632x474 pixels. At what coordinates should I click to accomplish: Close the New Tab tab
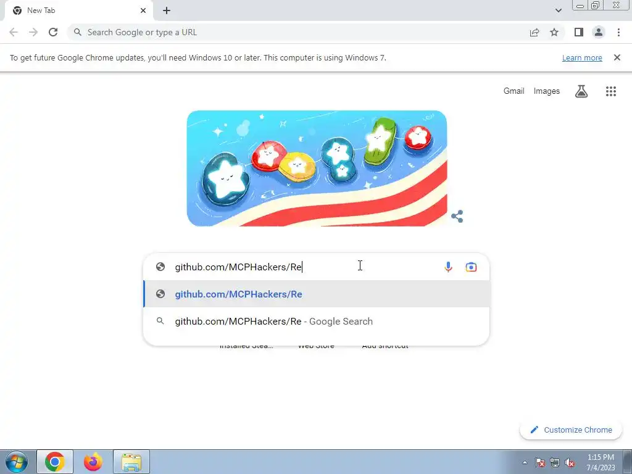tap(143, 10)
